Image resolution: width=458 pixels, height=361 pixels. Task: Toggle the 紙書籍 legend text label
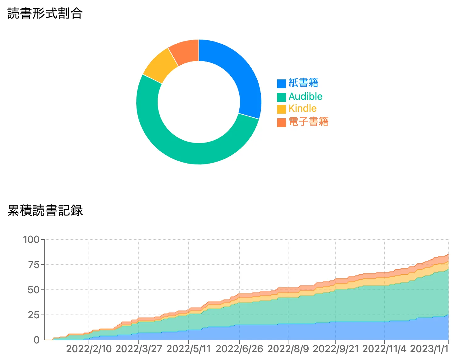point(303,83)
